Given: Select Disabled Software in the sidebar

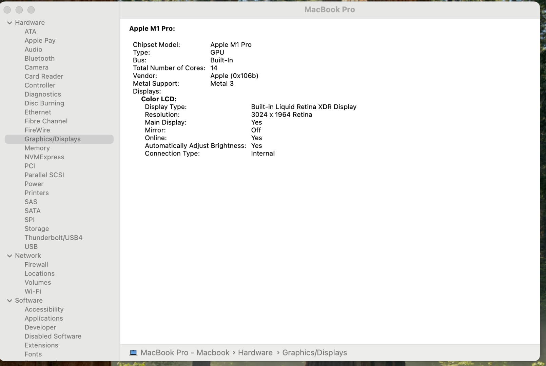Looking at the screenshot, I should (53, 336).
